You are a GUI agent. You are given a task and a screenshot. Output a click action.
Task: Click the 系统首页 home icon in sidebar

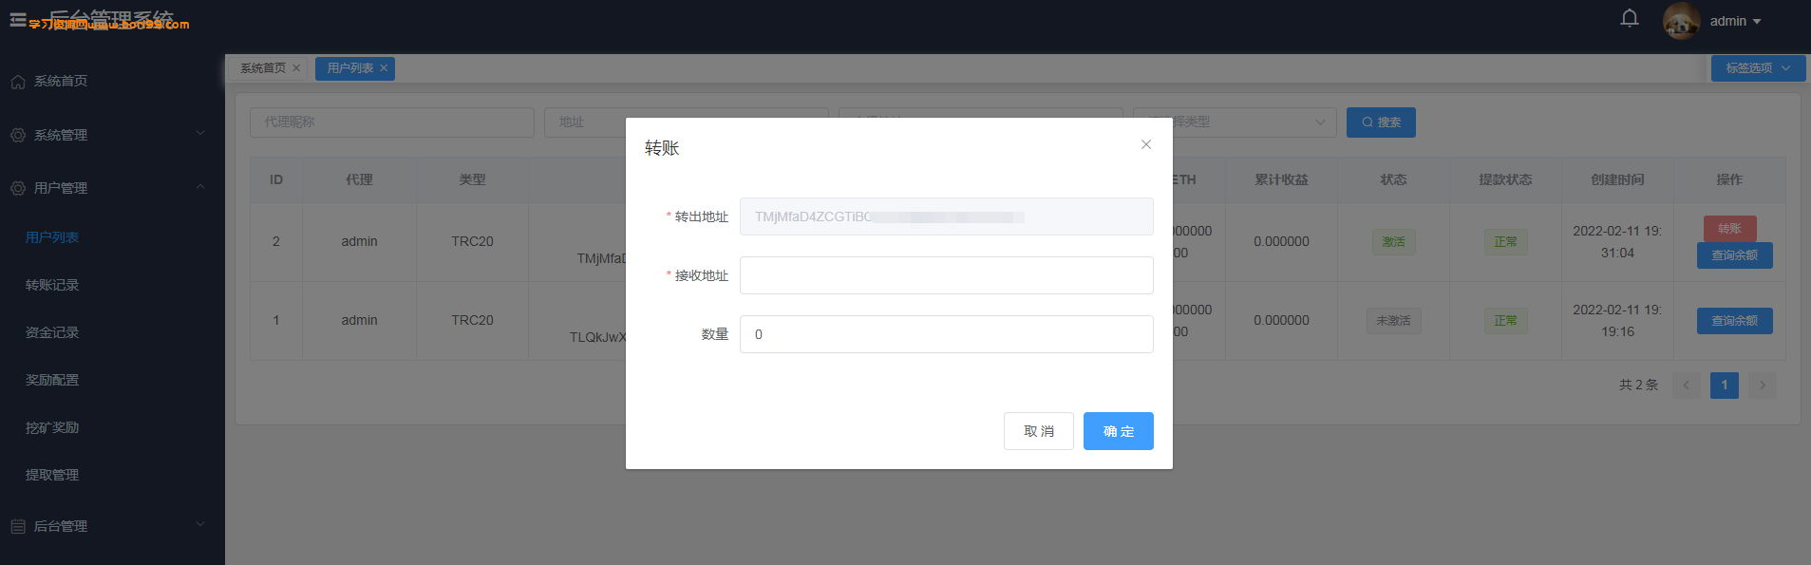18,82
